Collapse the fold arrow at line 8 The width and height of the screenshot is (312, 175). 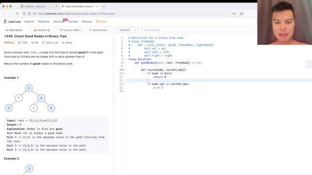[124, 63]
